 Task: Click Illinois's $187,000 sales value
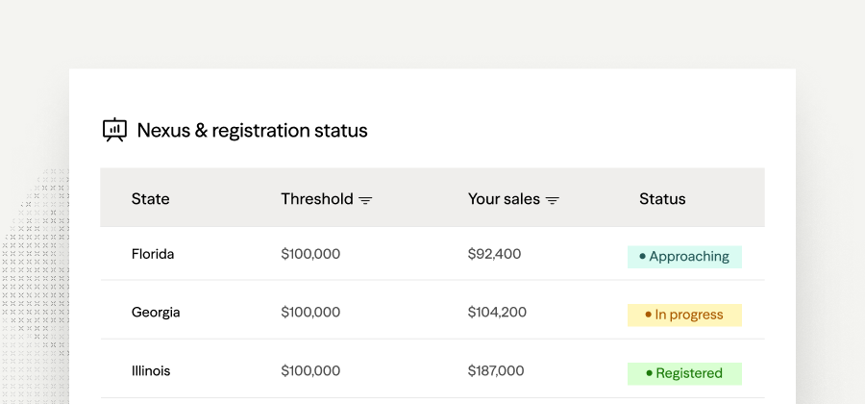coord(496,371)
